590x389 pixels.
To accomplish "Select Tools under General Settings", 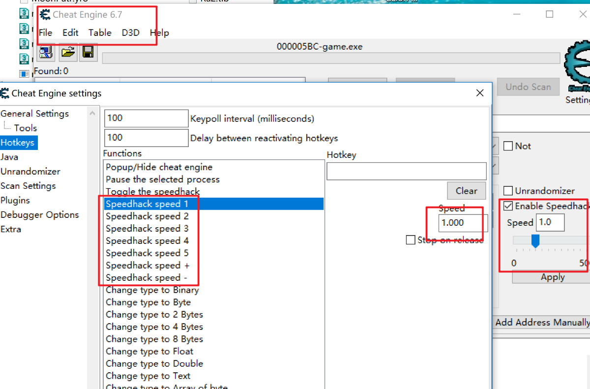I will (26, 128).
